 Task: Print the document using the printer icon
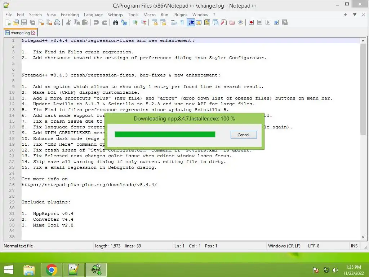tap(57, 22)
